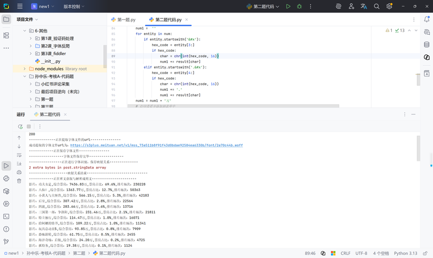Click the 1 warning inspection indicator

click(389, 30)
